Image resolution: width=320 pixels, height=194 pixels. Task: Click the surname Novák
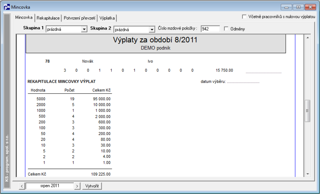pos(88,61)
